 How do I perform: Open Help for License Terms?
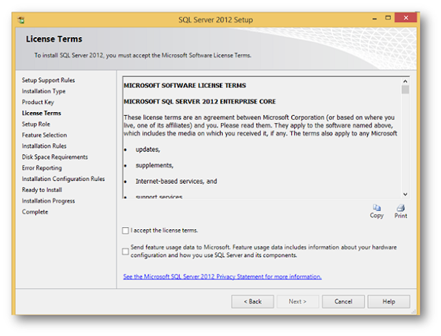click(389, 302)
